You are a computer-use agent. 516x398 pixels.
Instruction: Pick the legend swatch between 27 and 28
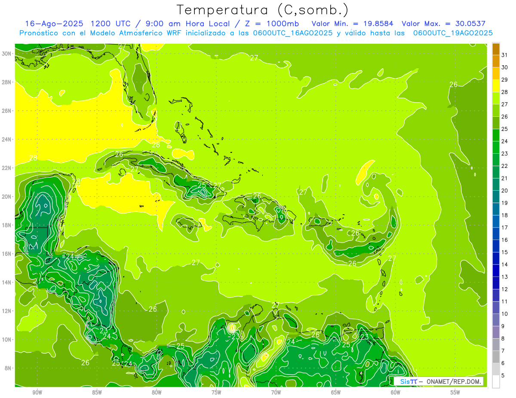(496, 98)
